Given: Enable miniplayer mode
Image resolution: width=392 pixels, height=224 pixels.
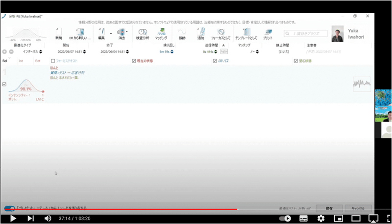Looking at the screenshot, I should click(x=338, y=219).
